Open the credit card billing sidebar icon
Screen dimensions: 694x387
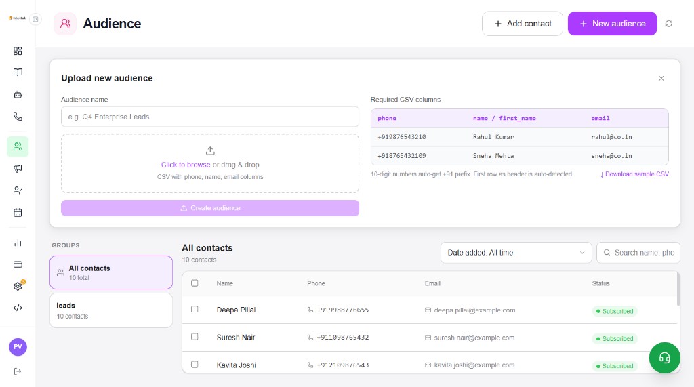pos(18,264)
